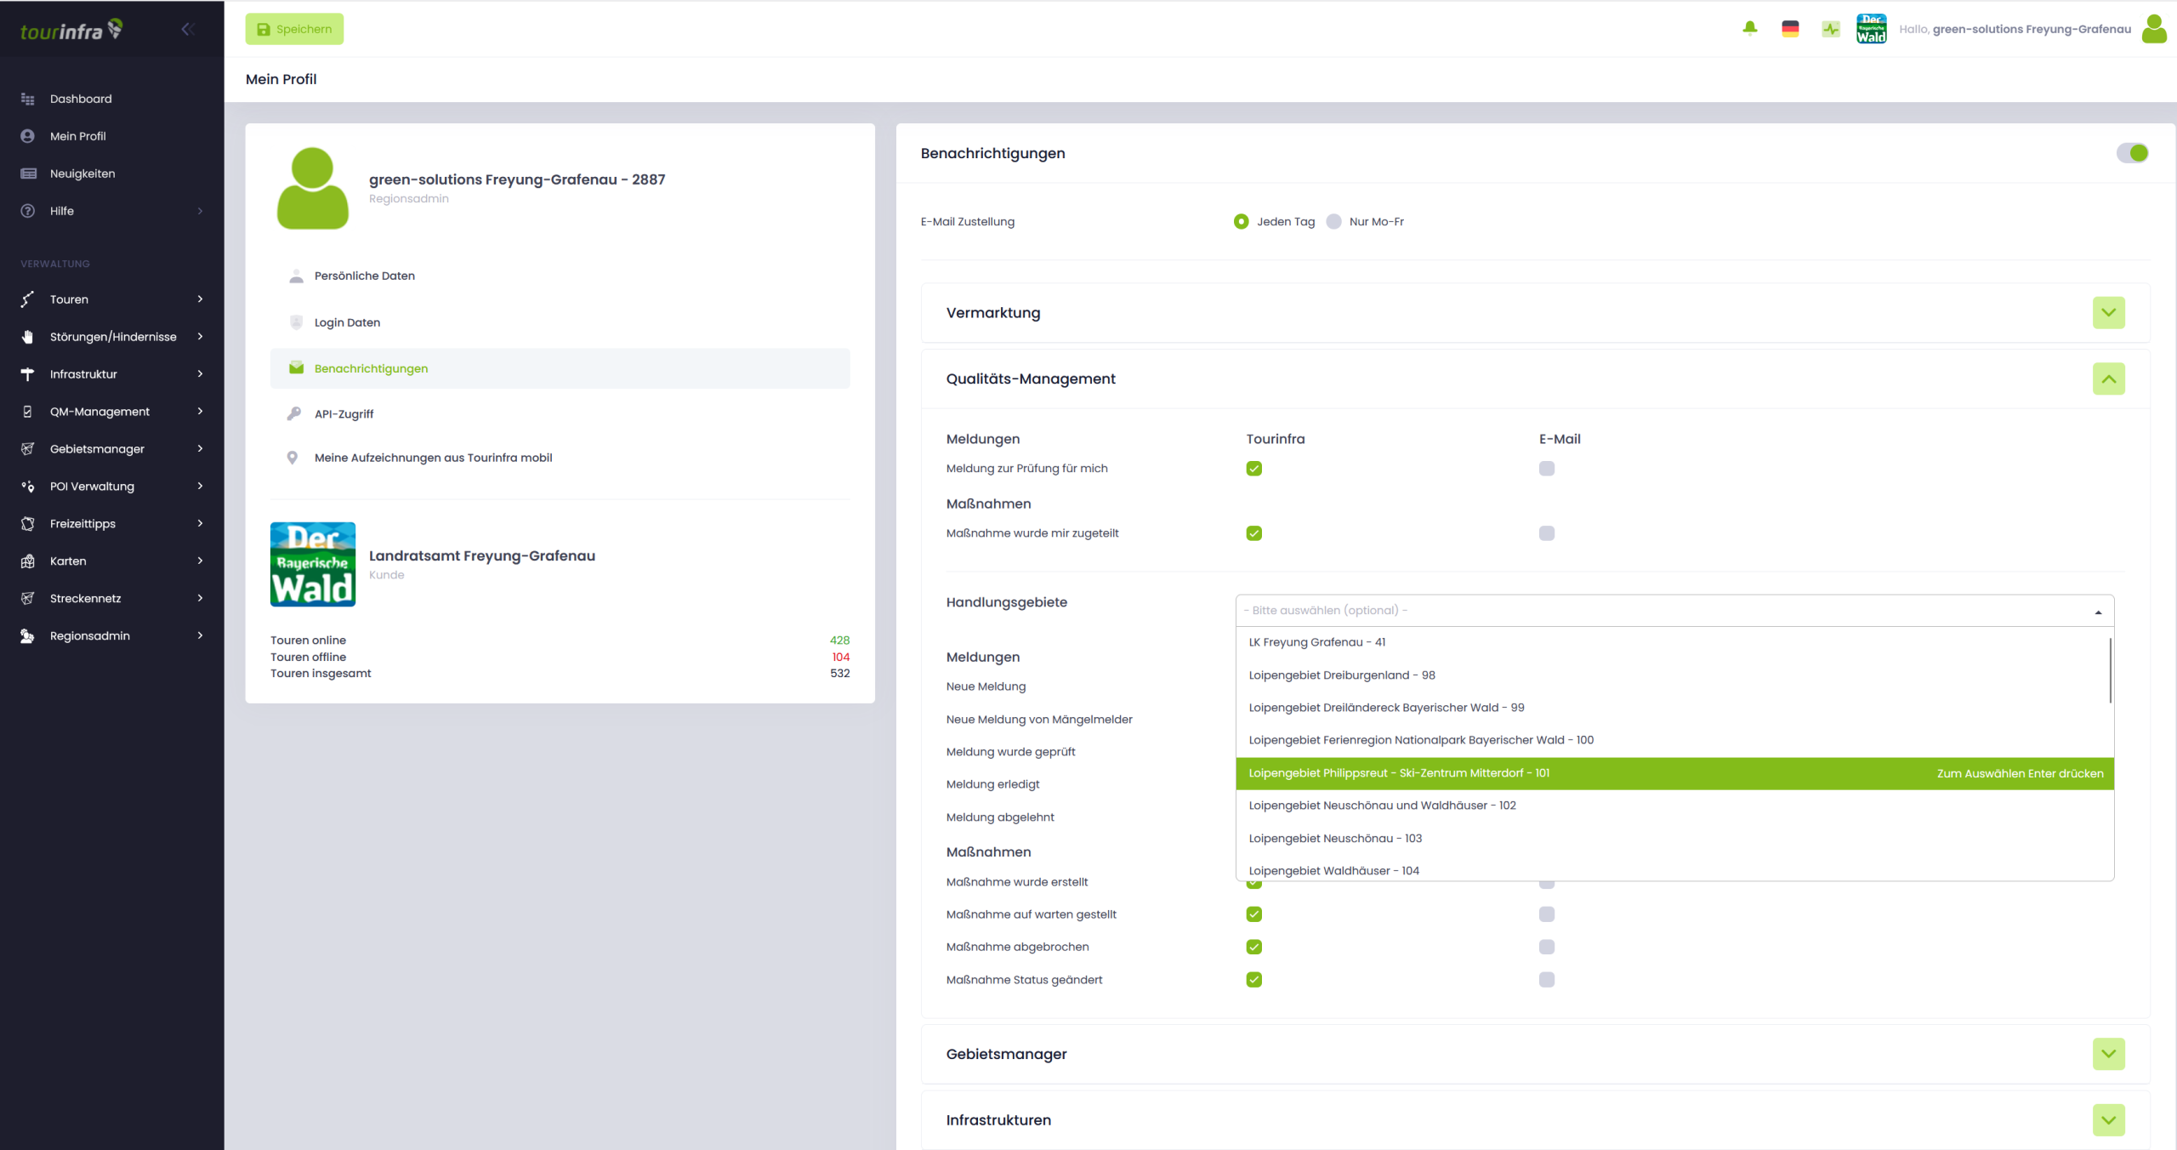Open 'Meine Aufzeichnungen aus Tourinfra mobil'
The width and height of the screenshot is (2177, 1150).
point(433,458)
